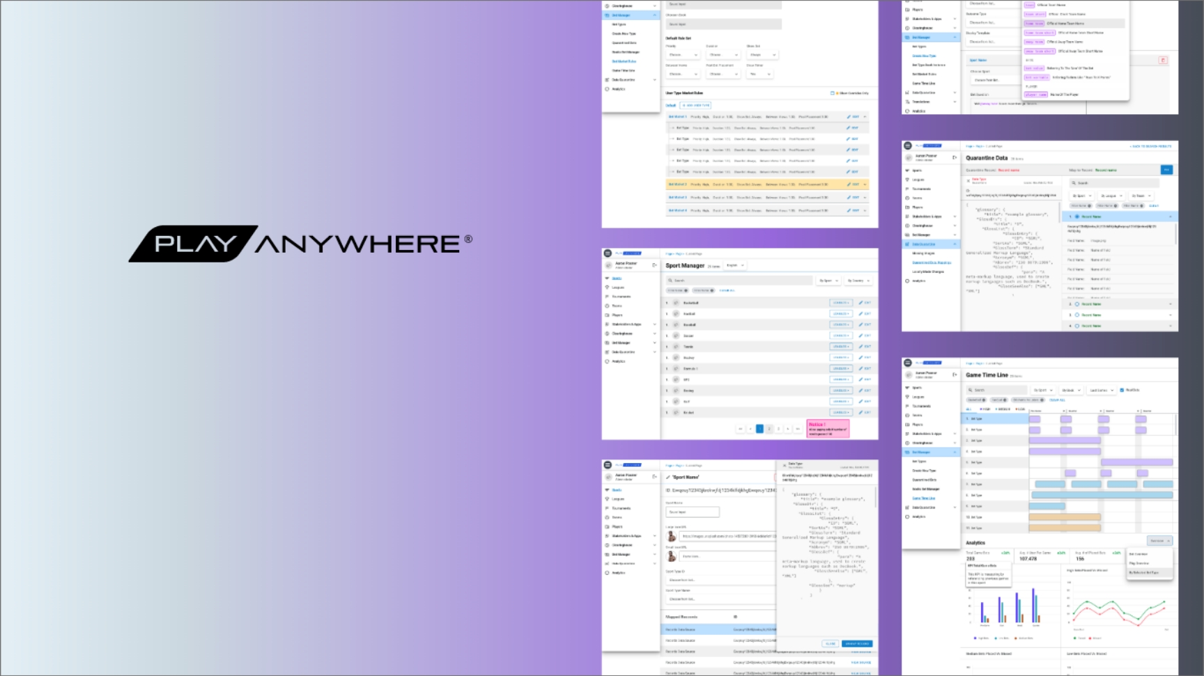Click long blue timeline bar in row 8
This screenshot has width=1204, height=676.
pyautogui.click(x=1102, y=495)
